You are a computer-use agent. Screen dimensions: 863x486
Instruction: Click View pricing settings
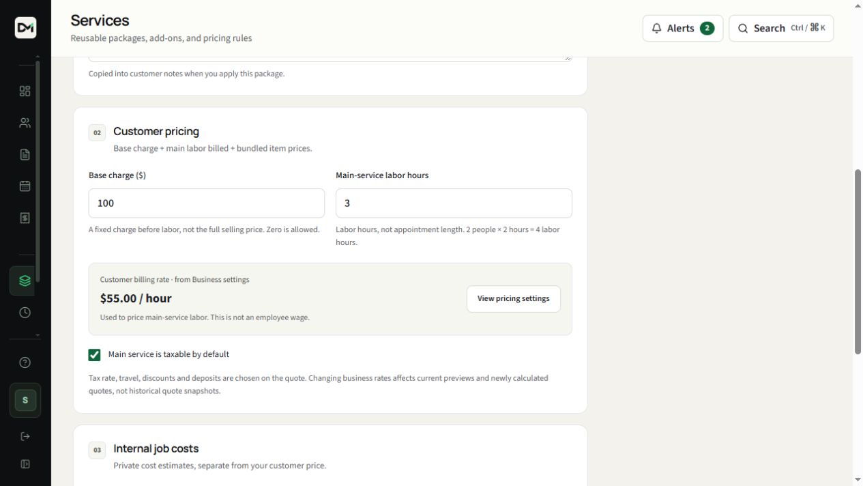click(514, 299)
